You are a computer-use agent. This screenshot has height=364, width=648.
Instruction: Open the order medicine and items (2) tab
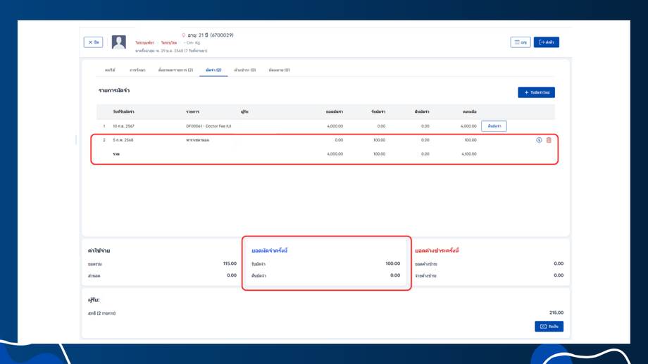(175, 70)
